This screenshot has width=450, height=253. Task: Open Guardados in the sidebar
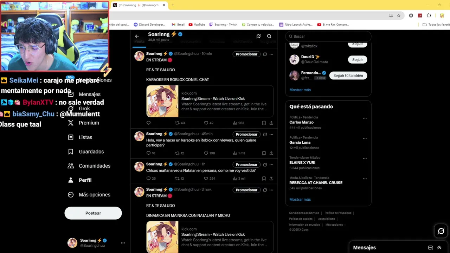(86, 152)
